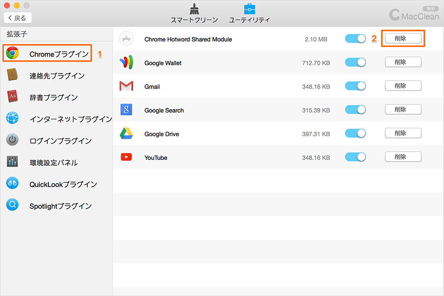The image size is (444, 296).
Task: Click the MacClean logo
Action: 414,15
